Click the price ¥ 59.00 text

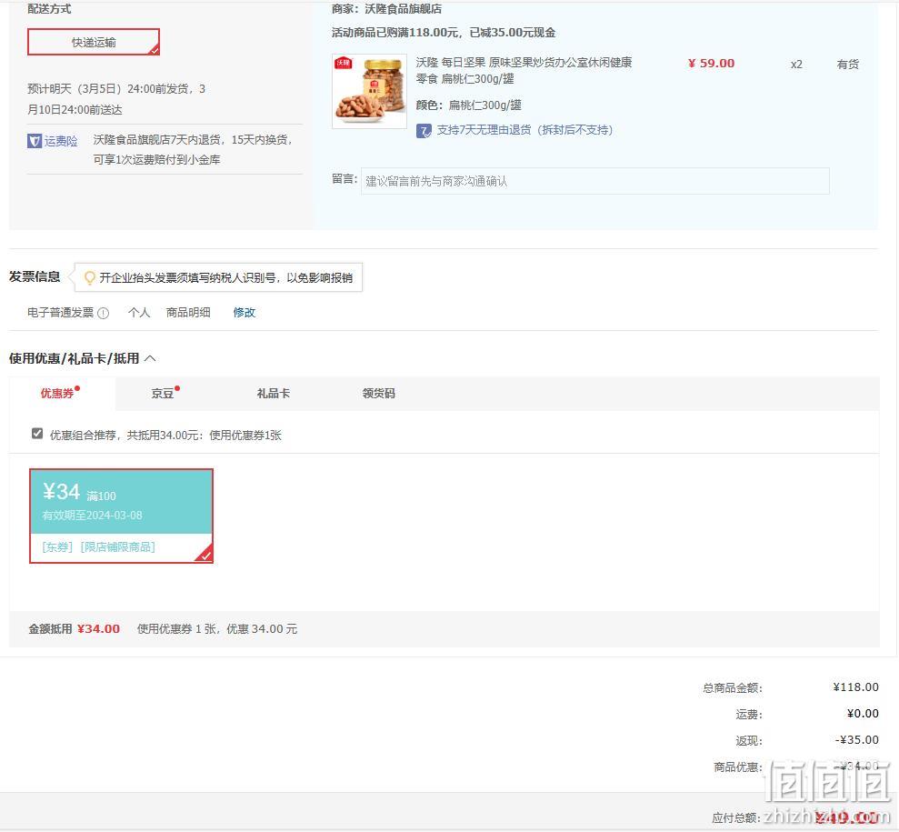[x=711, y=63]
